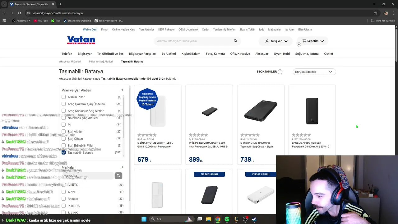Viewport: 398px width, 224px height.
Task: Open OBS Studio from the taskbar
Action: (245, 219)
